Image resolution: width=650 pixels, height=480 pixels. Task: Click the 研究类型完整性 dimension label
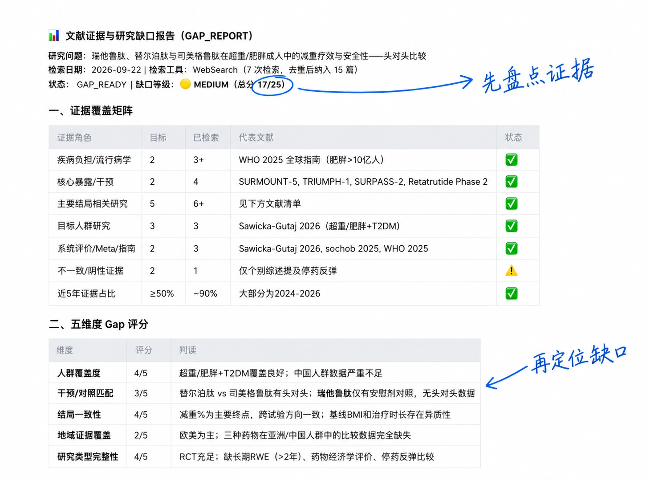click(88, 456)
